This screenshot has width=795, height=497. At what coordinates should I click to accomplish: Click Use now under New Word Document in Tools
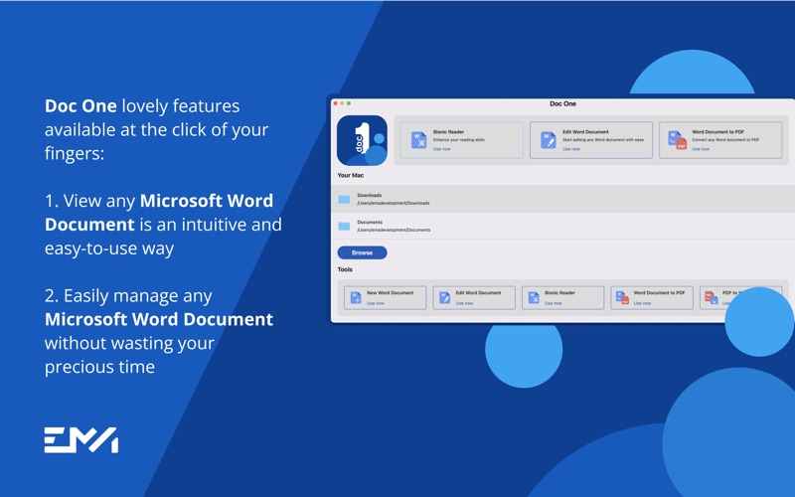[x=376, y=303]
